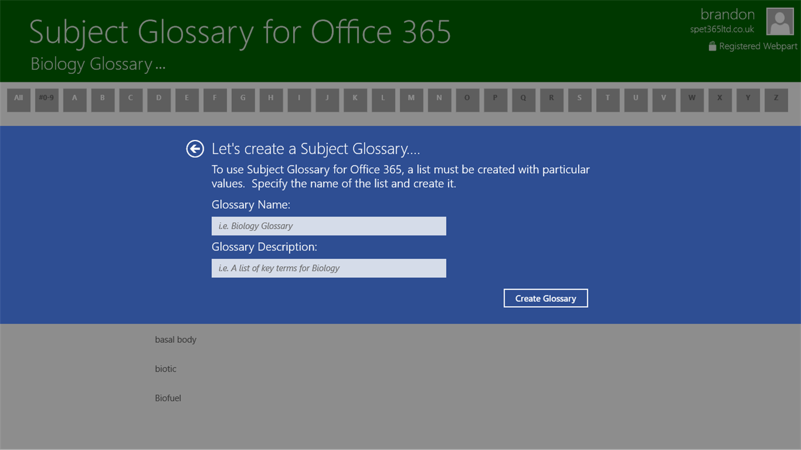This screenshot has width=801, height=450.
Task: Filter glossary by letter K
Action: [355, 101]
